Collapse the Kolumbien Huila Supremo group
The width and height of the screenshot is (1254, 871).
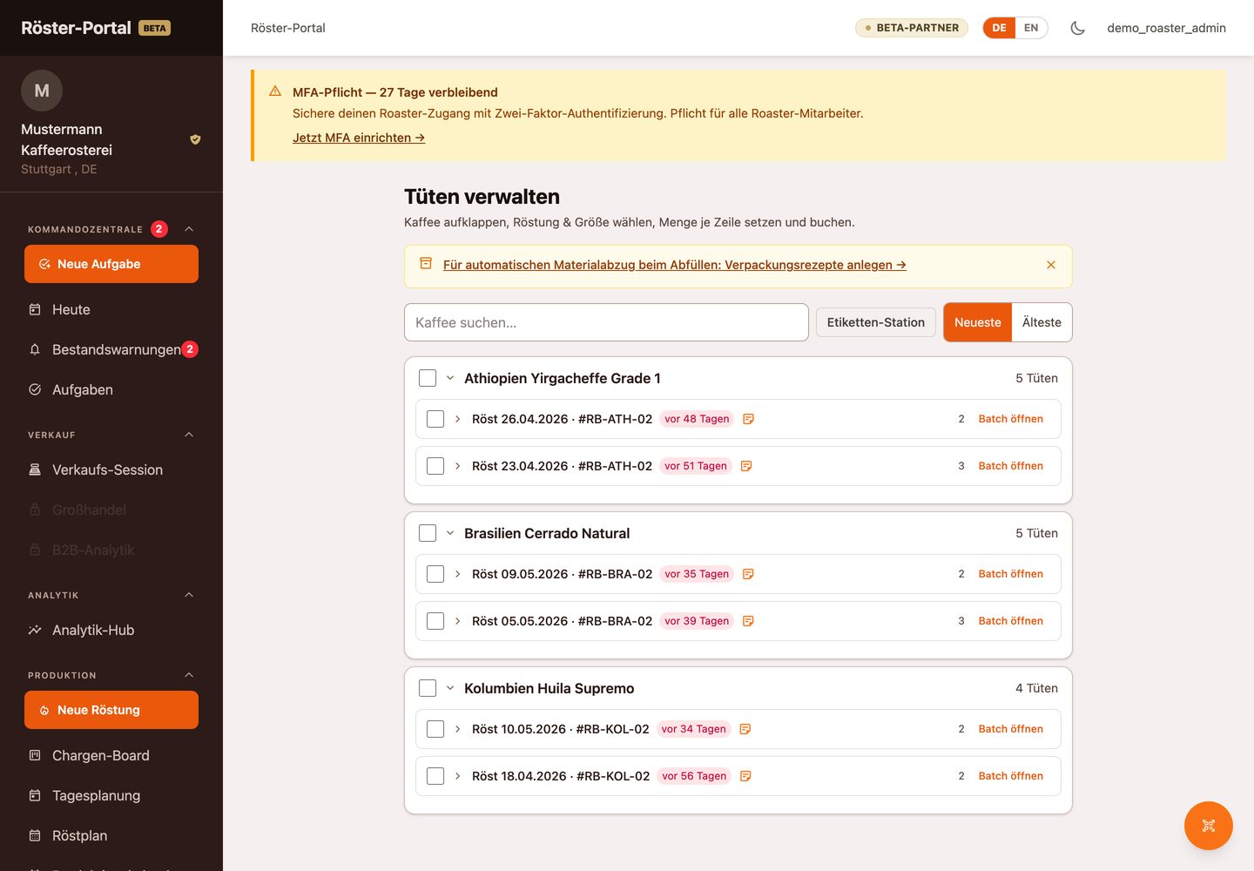point(450,688)
